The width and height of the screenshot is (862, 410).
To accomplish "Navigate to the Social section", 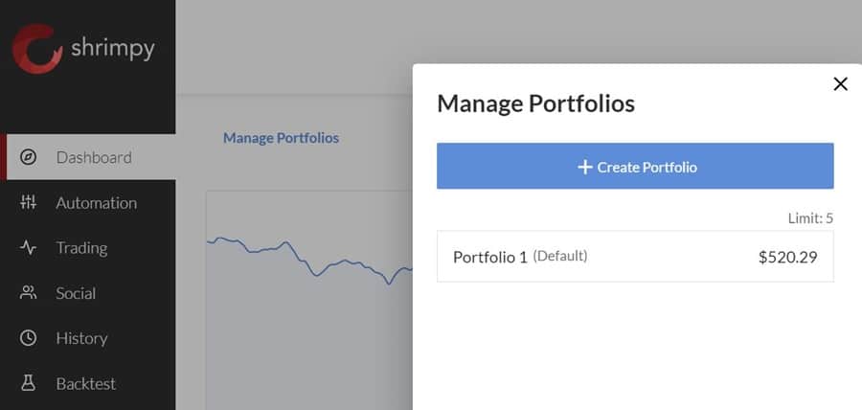I will (x=76, y=293).
